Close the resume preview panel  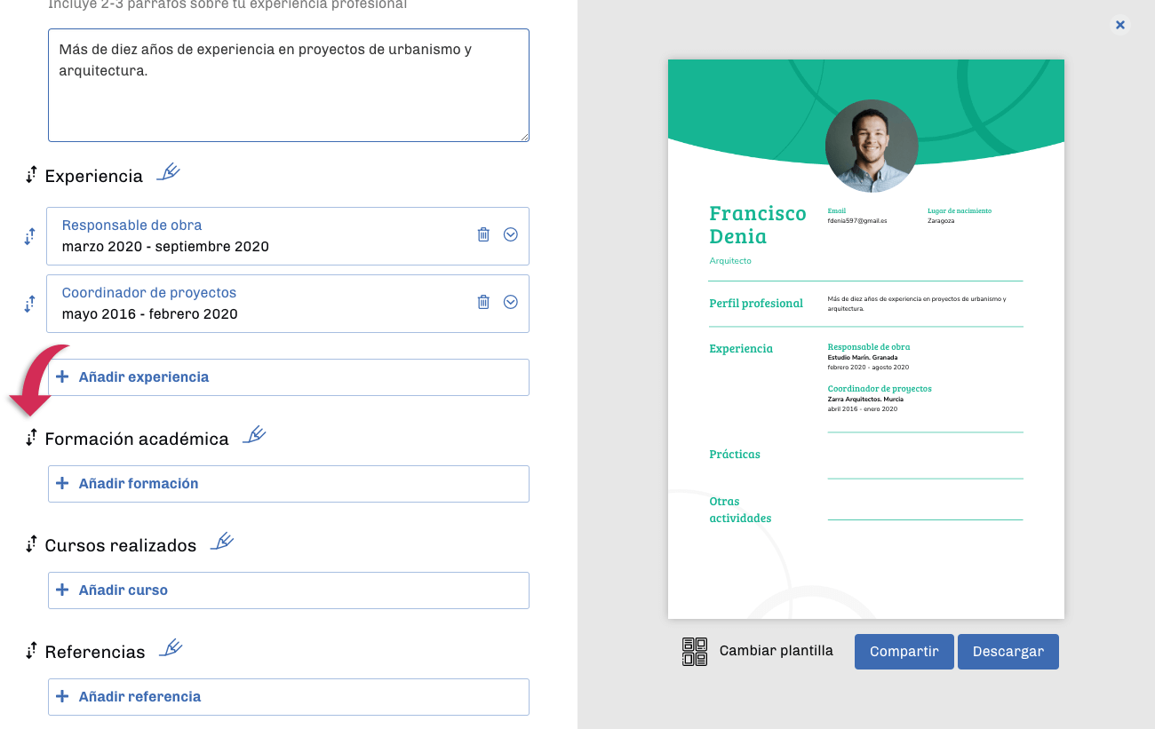(x=1120, y=25)
